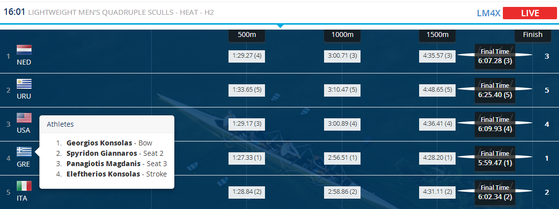Click Spyridon Giannaros in the athletes list
The height and width of the screenshot is (209, 559).
(101, 153)
